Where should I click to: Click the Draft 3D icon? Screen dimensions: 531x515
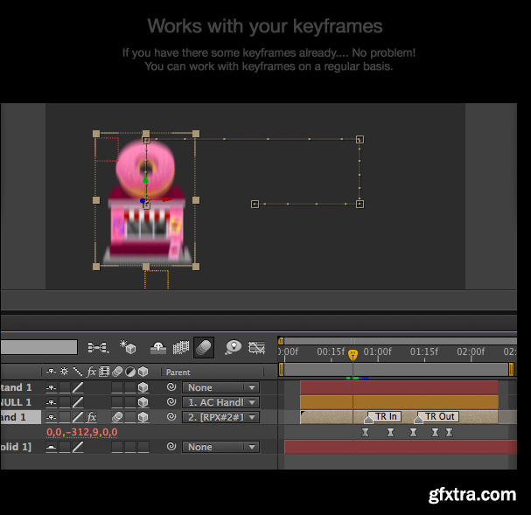pyautogui.click(x=128, y=347)
